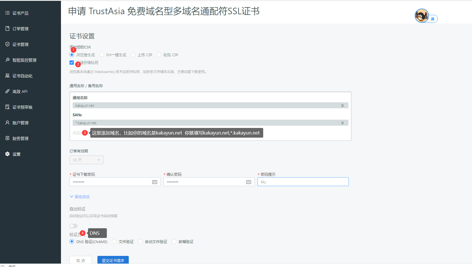Click the *.kakayun.net SANs entry

click(210, 123)
